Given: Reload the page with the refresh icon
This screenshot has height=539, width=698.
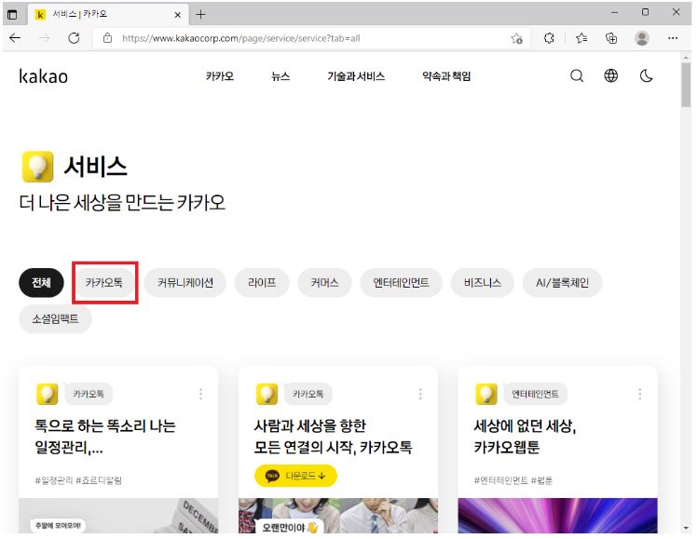Looking at the screenshot, I should 74,38.
